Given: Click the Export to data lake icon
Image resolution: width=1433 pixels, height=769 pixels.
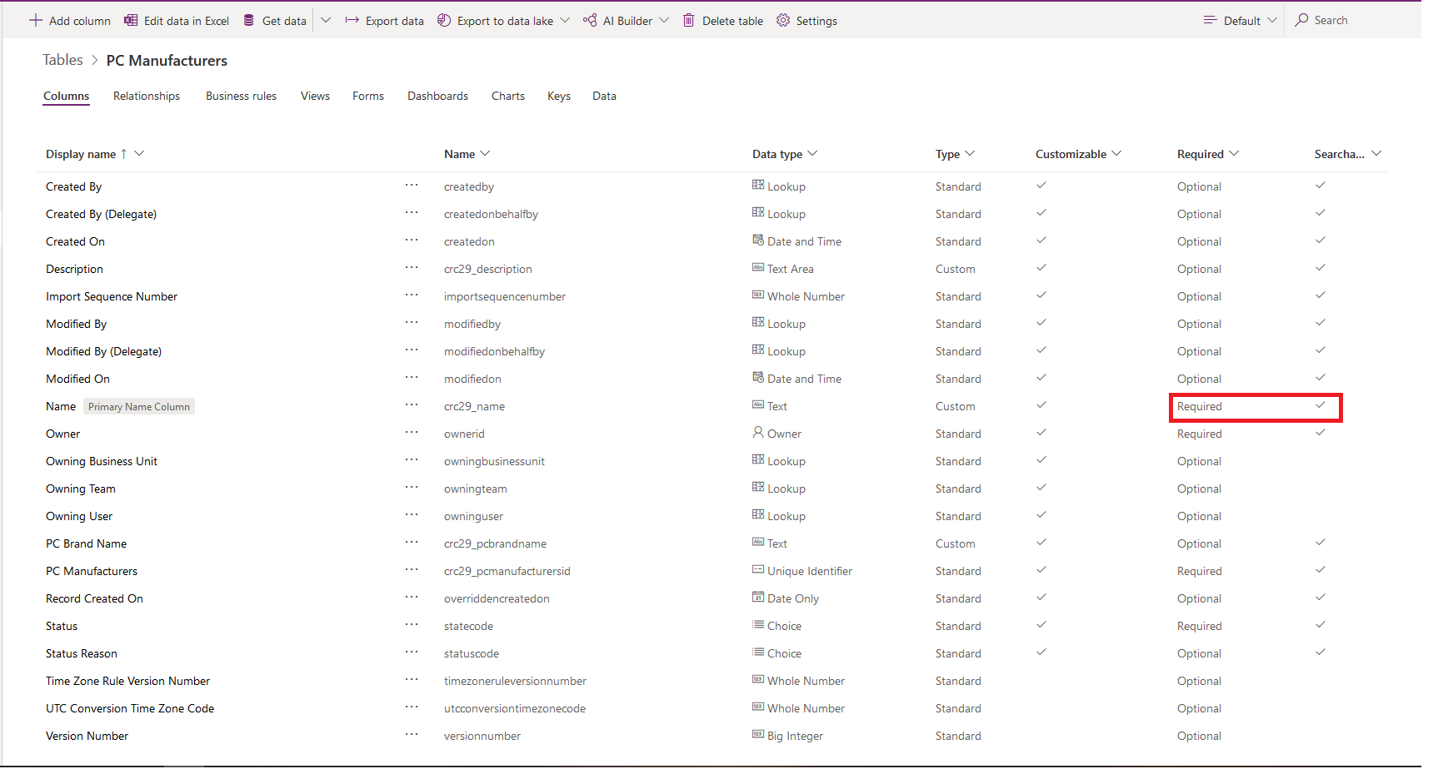Looking at the screenshot, I should coord(444,20).
